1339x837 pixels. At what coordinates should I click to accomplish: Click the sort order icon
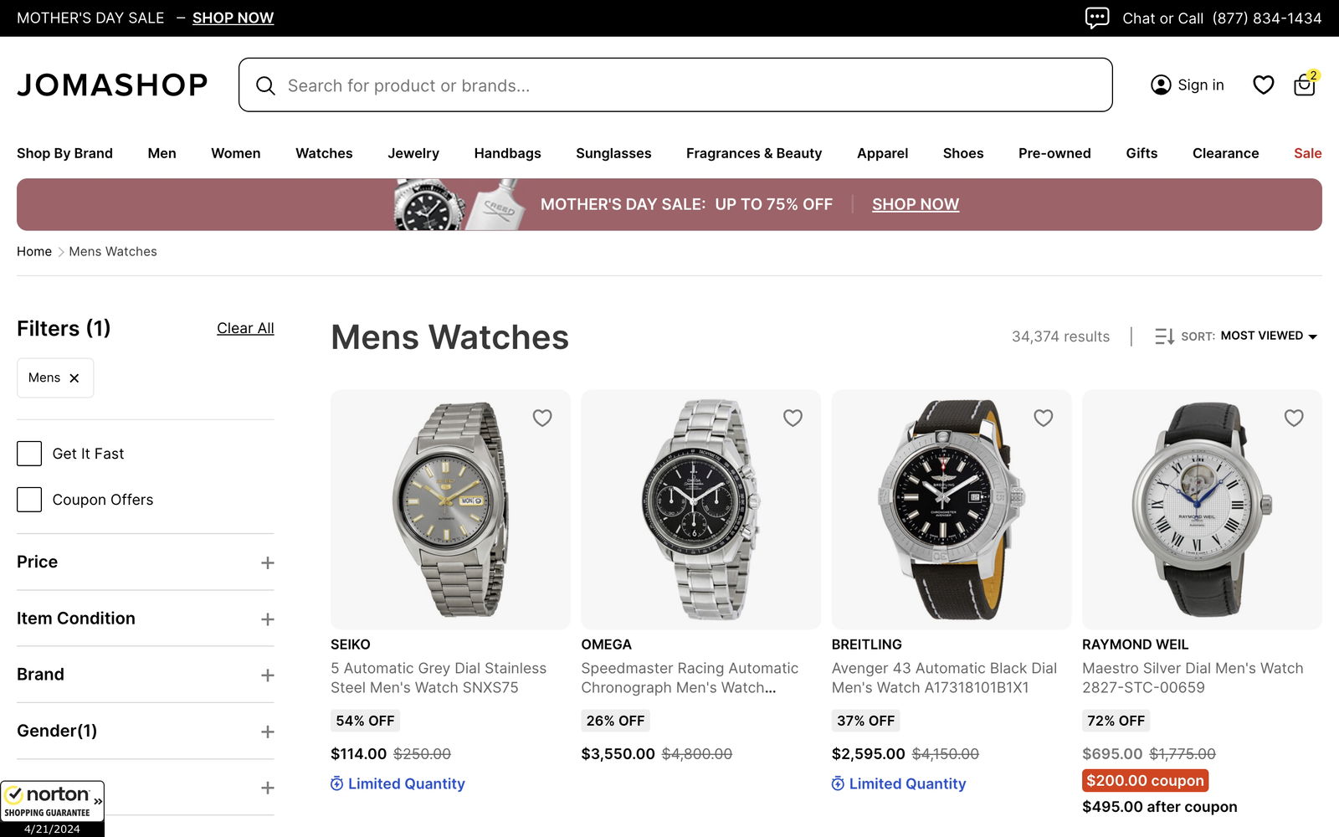click(x=1164, y=336)
